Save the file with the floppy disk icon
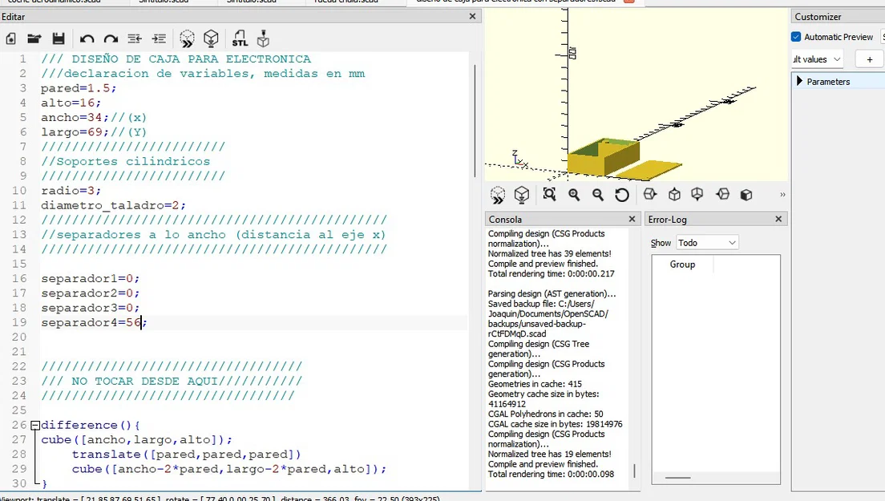The width and height of the screenshot is (885, 501). (59, 39)
